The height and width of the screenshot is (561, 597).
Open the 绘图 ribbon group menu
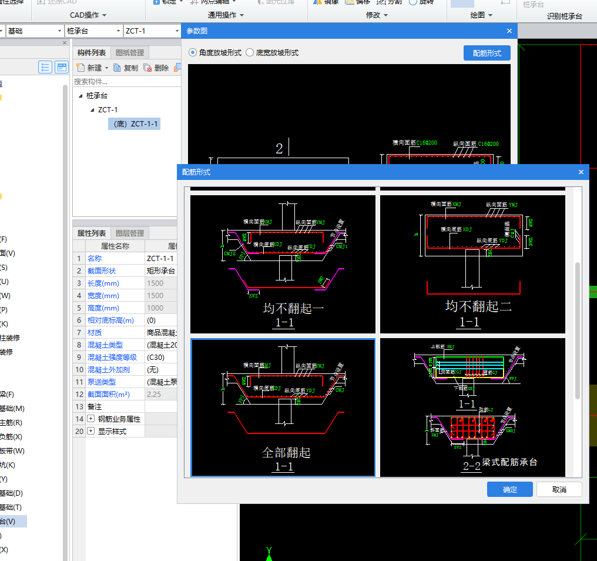pos(481,15)
